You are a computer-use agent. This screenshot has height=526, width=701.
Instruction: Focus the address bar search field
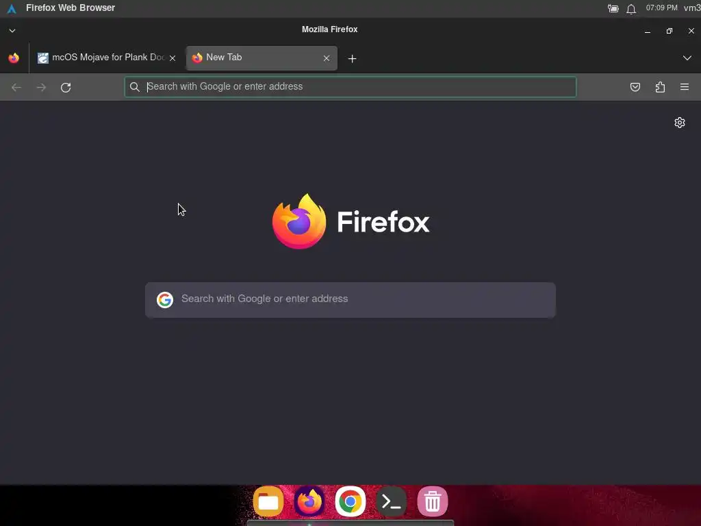coord(350,87)
